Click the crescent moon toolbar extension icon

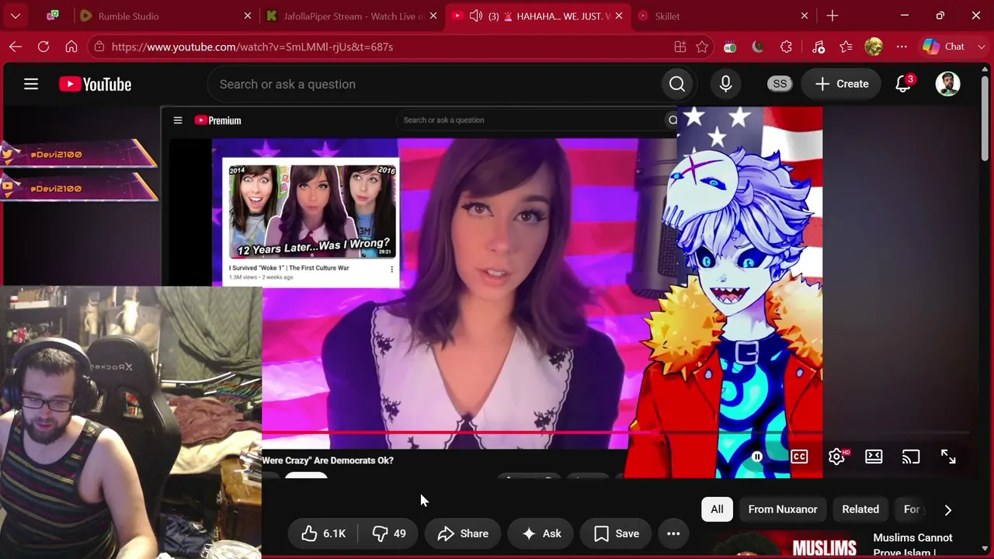point(758,47)
